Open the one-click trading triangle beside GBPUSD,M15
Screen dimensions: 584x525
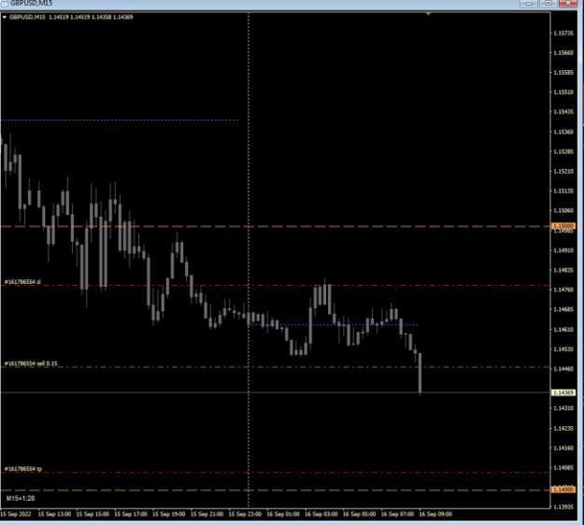pyautogui.click(x=5, y=17)
